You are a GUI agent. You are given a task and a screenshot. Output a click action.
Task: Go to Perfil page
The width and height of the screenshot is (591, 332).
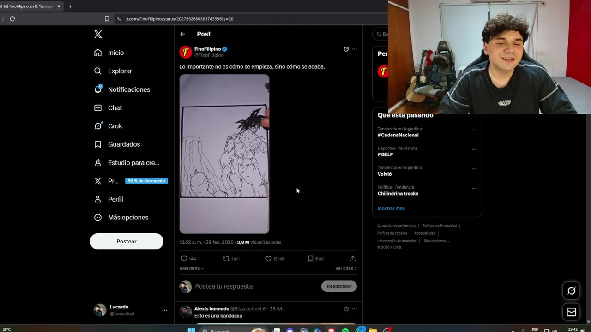(109, 199)
